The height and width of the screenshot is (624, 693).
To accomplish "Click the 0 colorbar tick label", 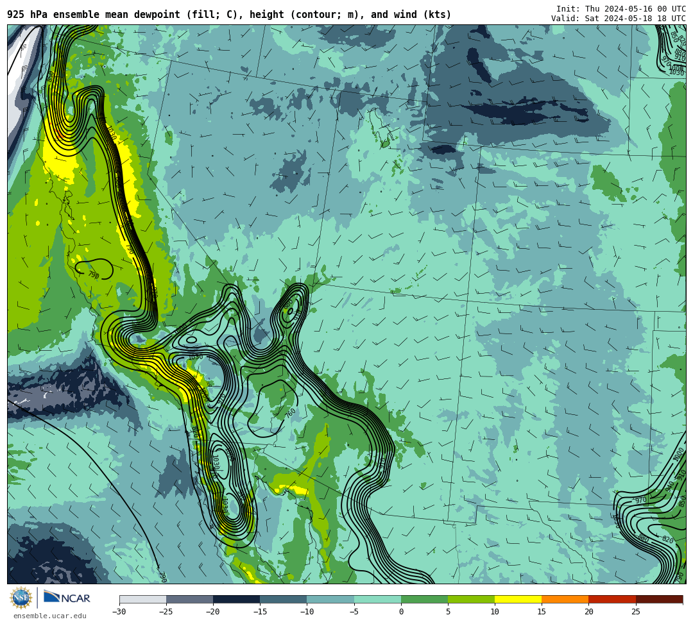I will click(401, 612).
